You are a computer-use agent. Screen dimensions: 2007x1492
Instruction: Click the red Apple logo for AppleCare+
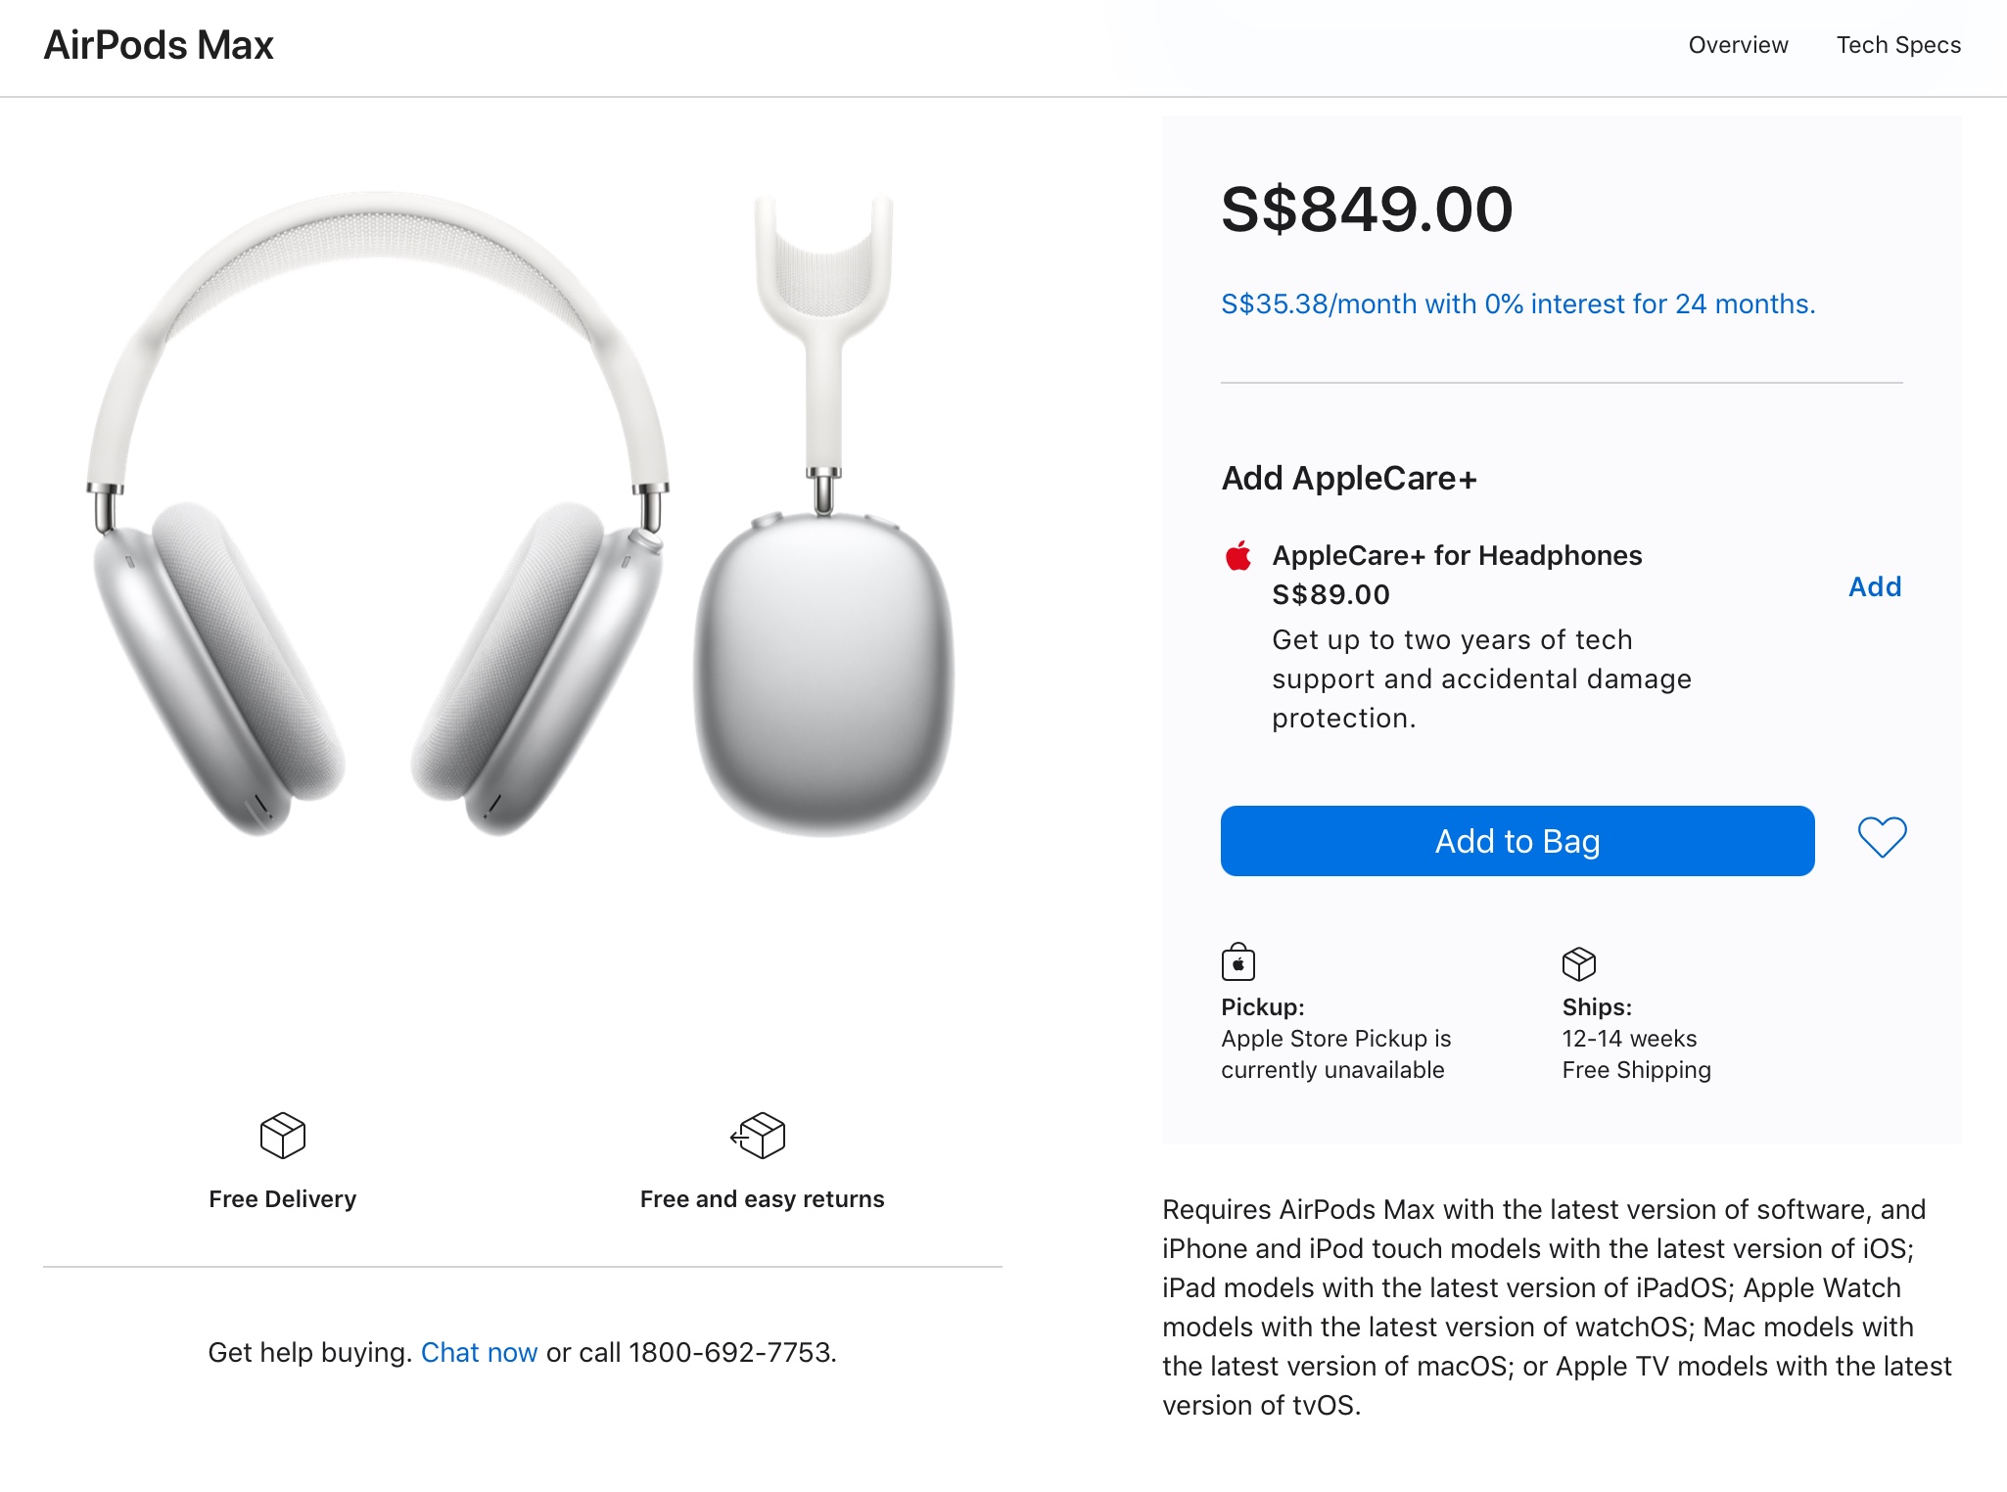coord(1238,556)
